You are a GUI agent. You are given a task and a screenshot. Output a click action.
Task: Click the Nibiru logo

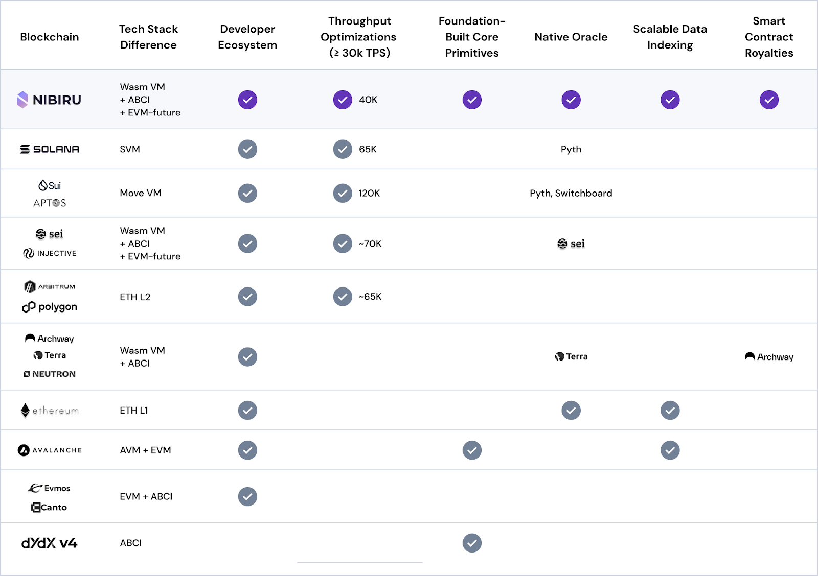coord(49,100)
